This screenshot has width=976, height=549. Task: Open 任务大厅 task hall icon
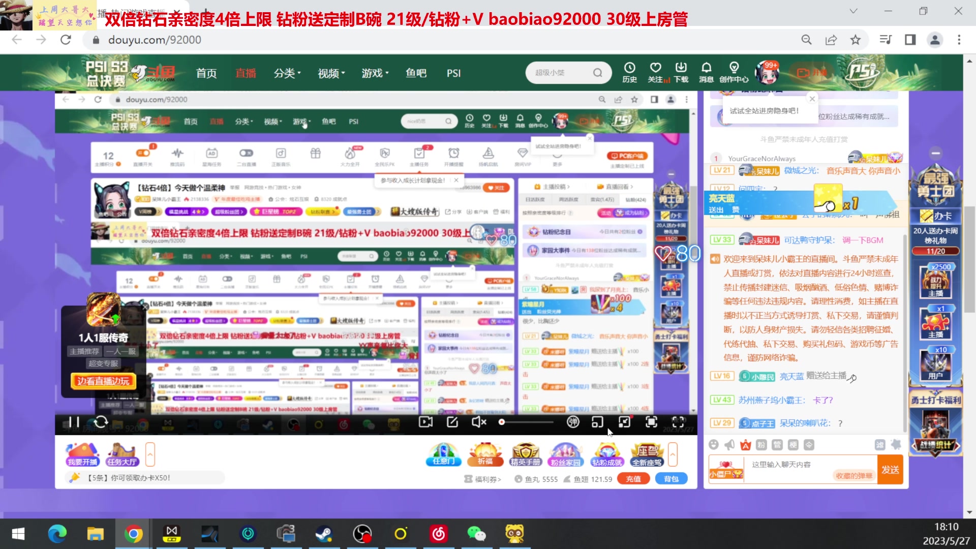[122, 454]
